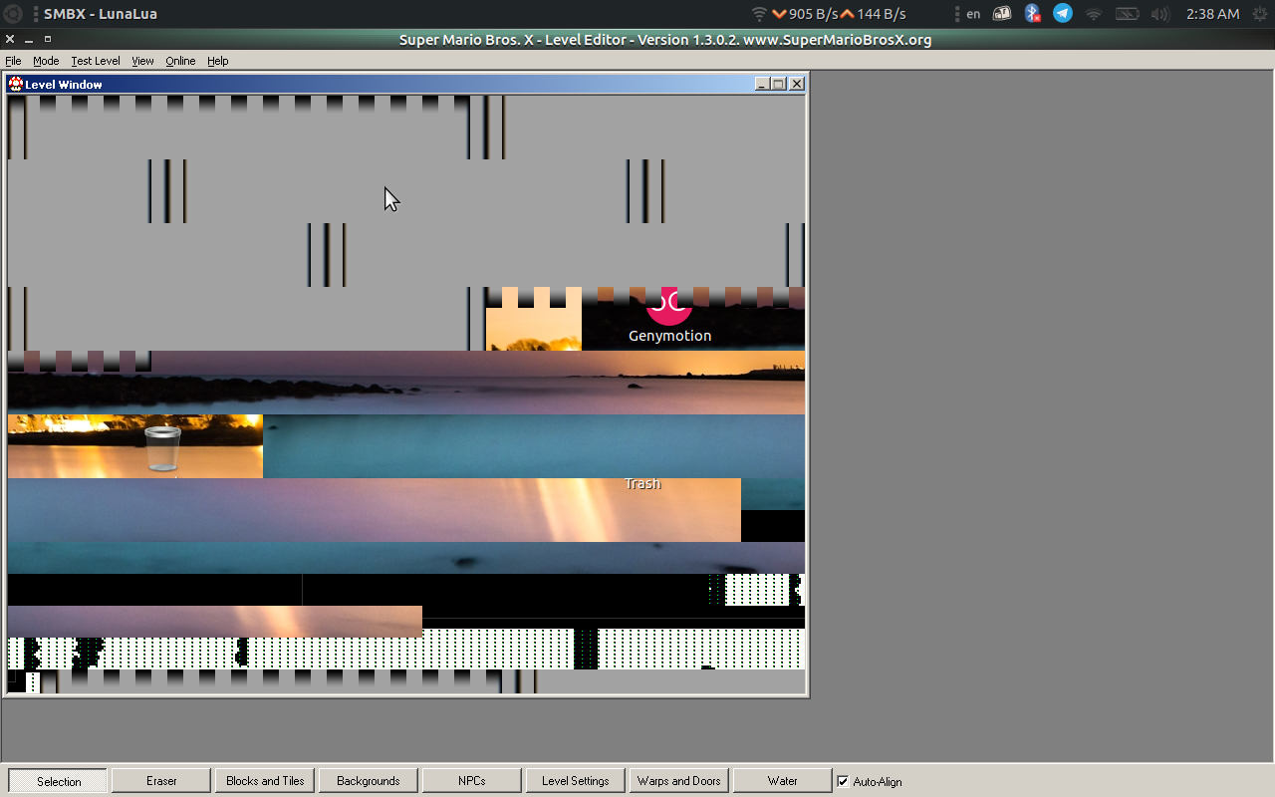Open the Mode menu
Image resolution: width=1275 pixels, height=797 pixels.
[x=46, y=61]
